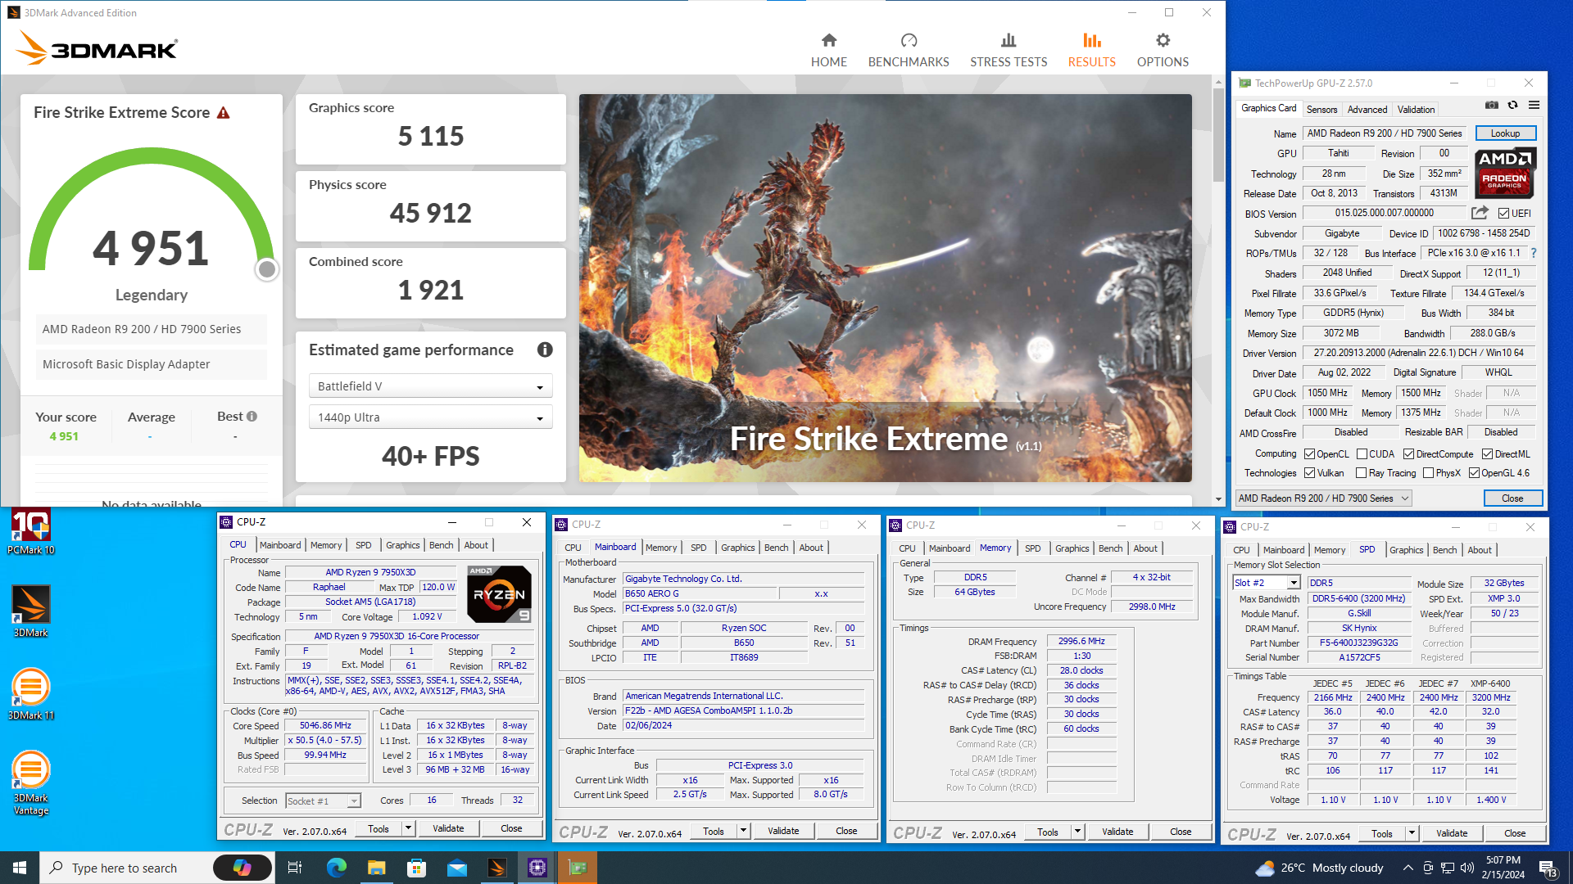Open the 3DMark Vantage desktop shortcut
1573x884 pixels.
(x=31, y=783)
